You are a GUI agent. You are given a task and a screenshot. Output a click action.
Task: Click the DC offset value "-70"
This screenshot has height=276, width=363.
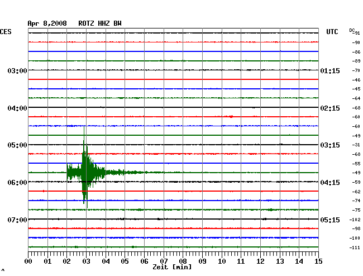[356, 70]
